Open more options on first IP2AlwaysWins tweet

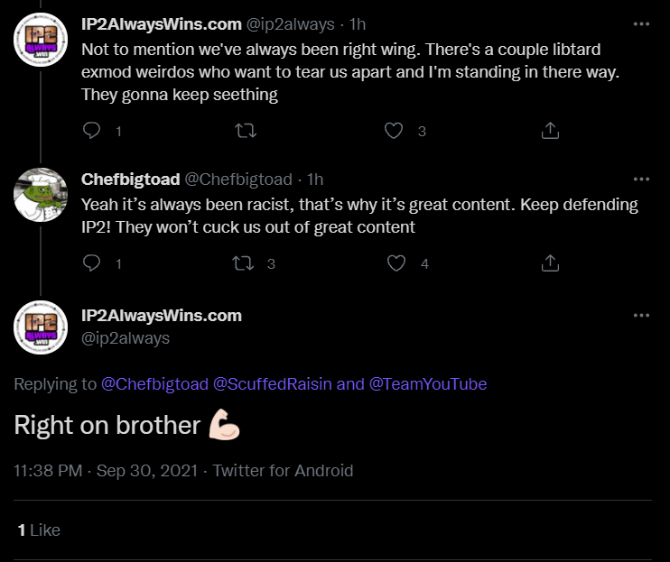tap(641, 24)
